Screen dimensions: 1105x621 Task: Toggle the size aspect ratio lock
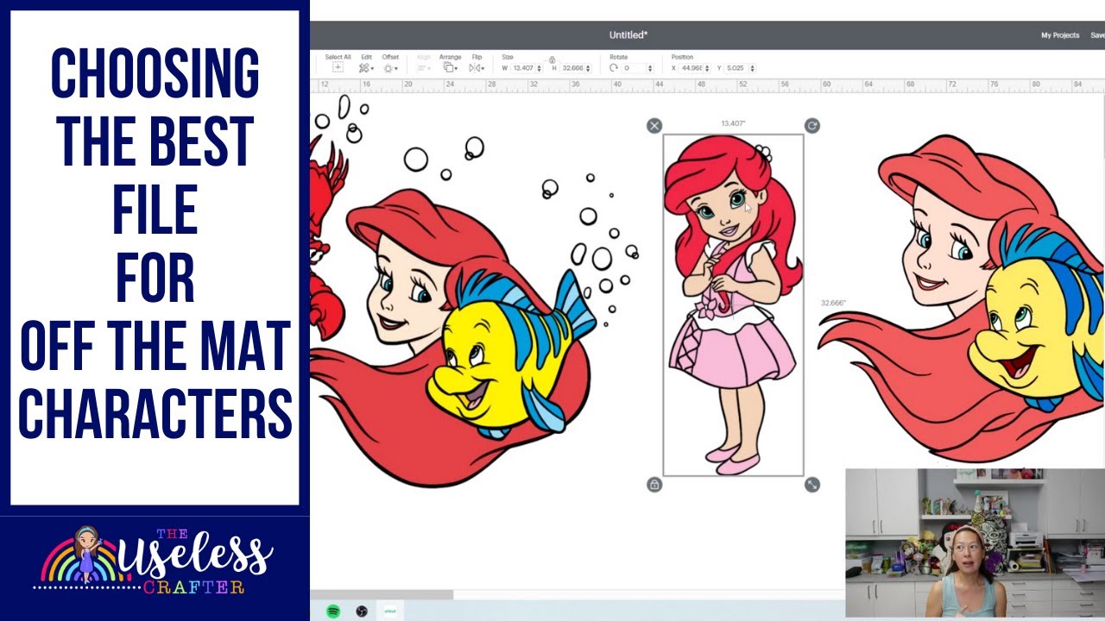point(552,60)
